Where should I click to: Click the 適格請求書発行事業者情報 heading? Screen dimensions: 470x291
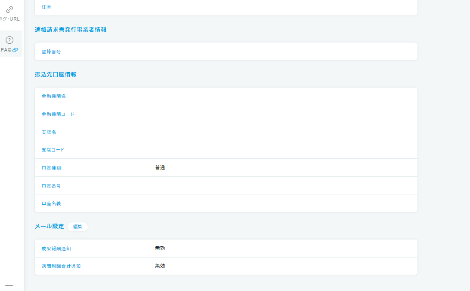coord(71,30)
